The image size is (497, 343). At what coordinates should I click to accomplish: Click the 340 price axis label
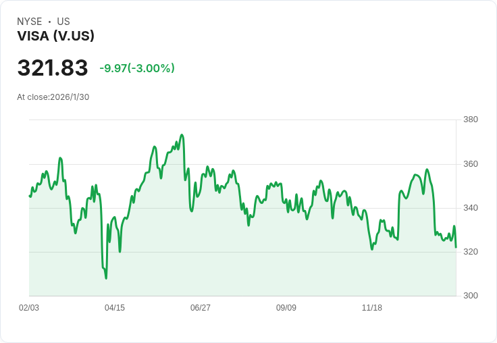click(x=471, y=208)
